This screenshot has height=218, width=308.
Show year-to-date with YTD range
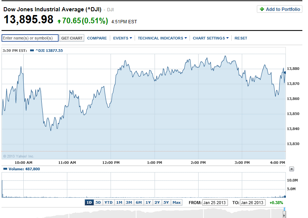tap(109, 202)
